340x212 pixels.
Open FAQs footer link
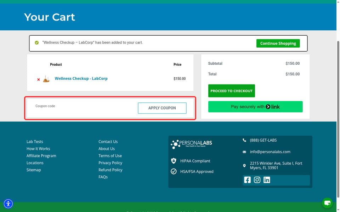(103, 177)
